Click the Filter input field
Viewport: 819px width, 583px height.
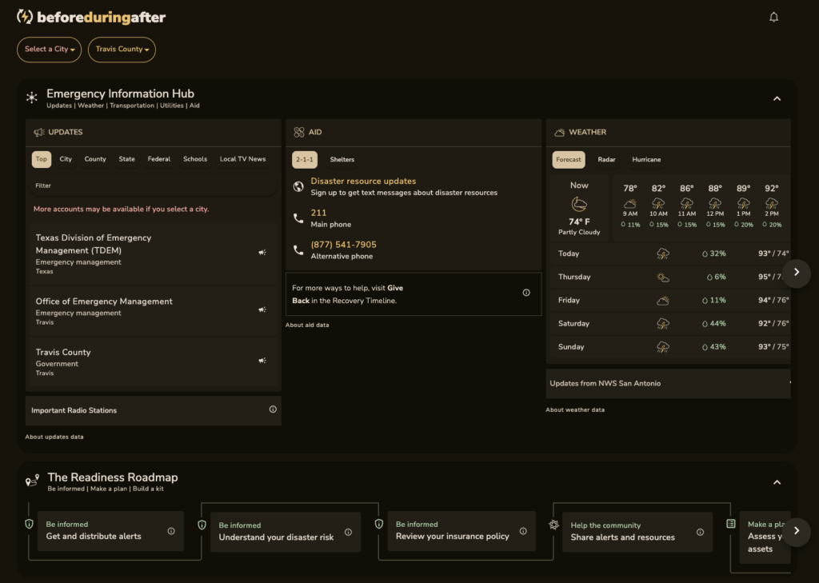click(x=153, y=186)
